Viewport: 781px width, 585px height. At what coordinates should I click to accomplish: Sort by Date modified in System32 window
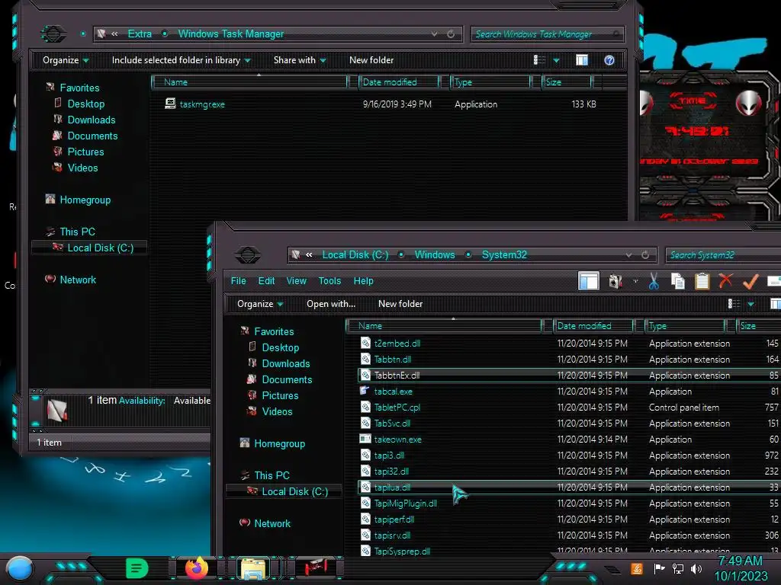[593, 326]
